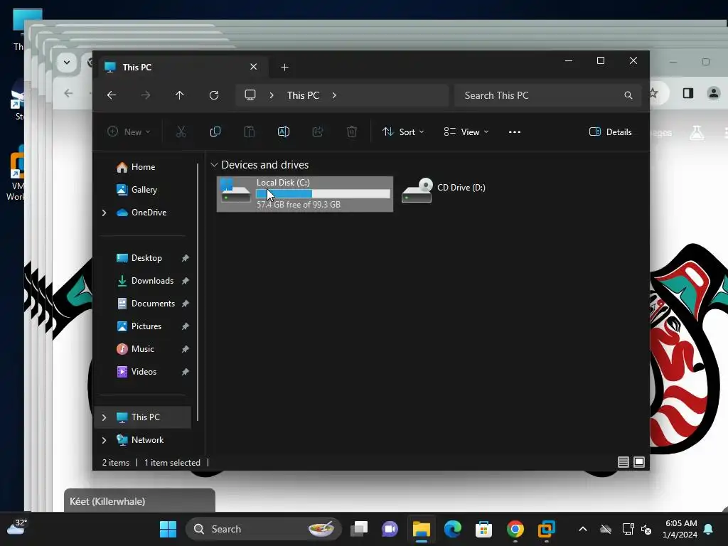Select OneDrive in the sidebar
This screenshot has width=728, height=546.
[149, 213]
